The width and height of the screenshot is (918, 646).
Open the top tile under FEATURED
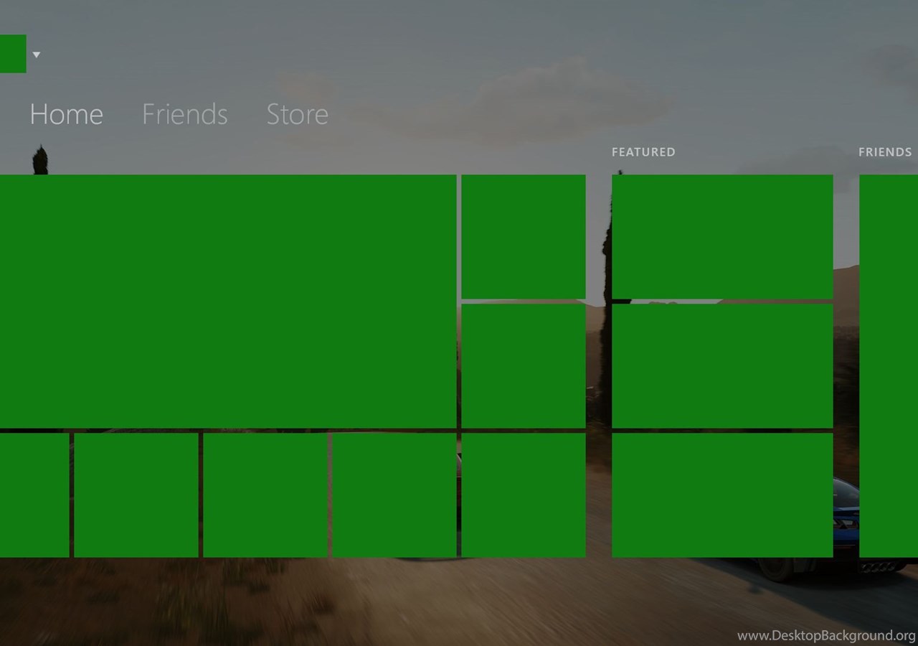click(722, 237)
